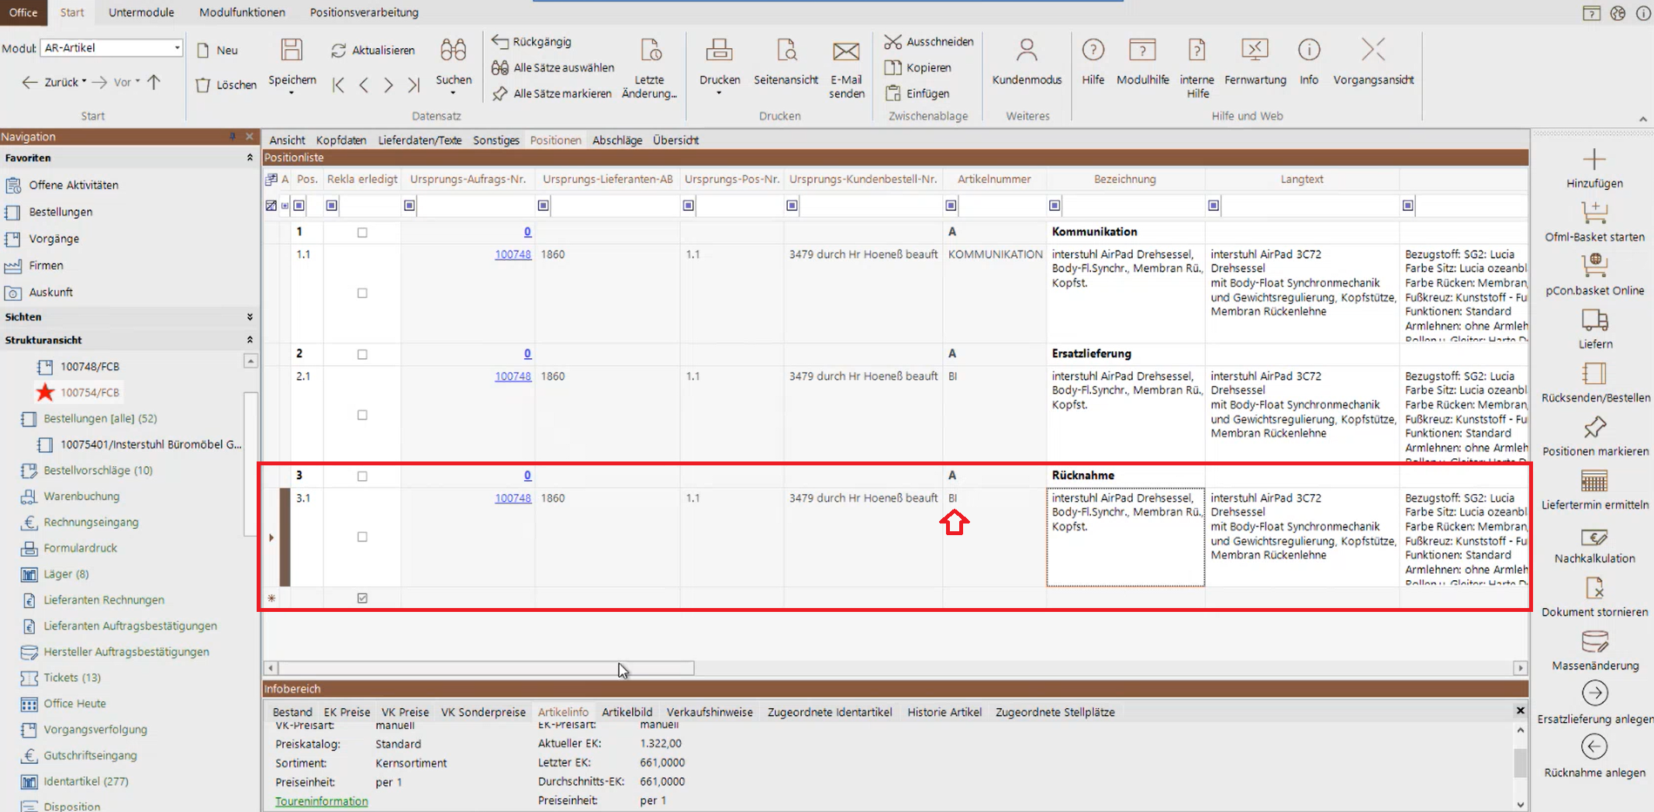This screenshot has height=812, width=1654.
Task: Open the Suchen binoculars search tool
Action: point(453,50)
